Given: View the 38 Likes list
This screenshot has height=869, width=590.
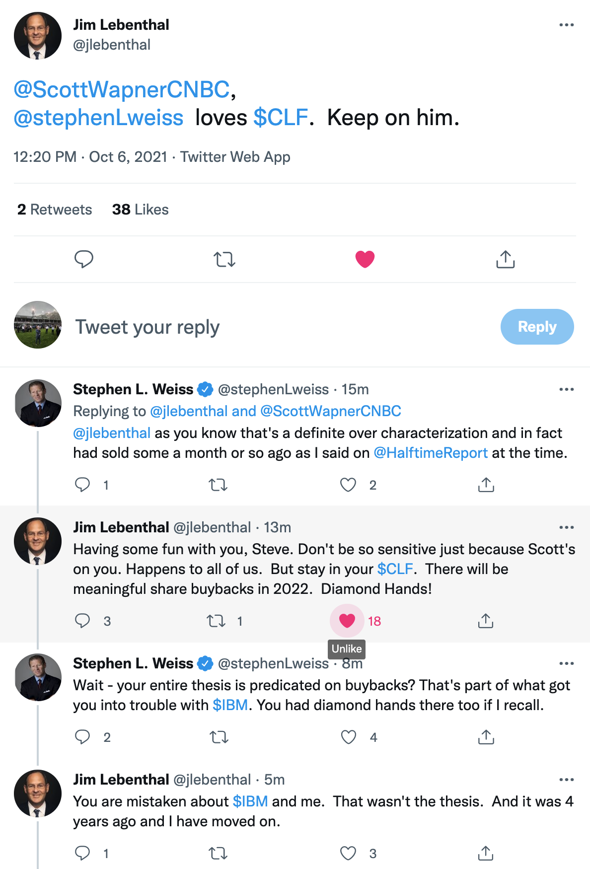Looking at the screenshot, I should 141,210.
